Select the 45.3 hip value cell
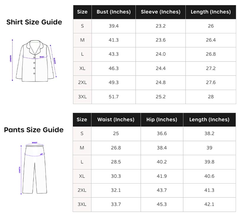The height and width of the screenshot is (218, 238). coord(162,204)
